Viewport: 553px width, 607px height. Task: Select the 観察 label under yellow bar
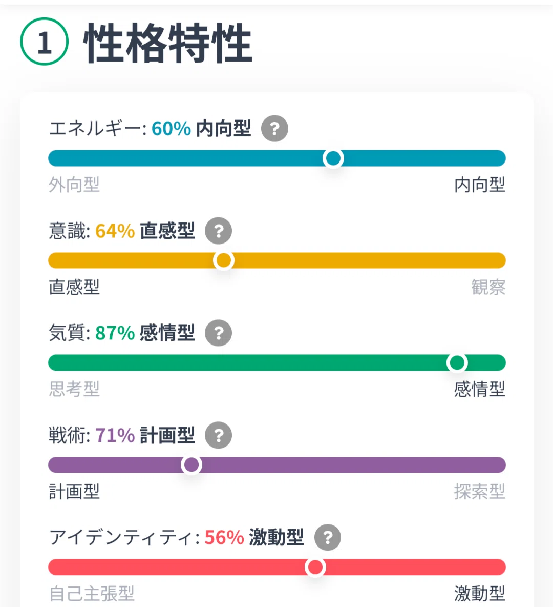click(x=488, y=287)
